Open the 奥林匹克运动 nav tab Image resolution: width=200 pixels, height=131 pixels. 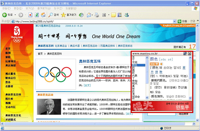(x=90, y=46)
